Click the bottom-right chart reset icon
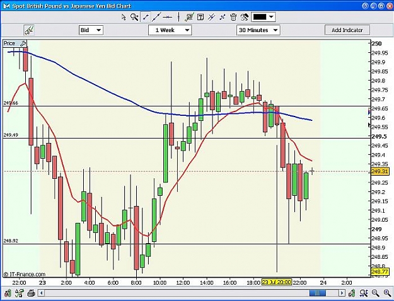 coord(352,293)
